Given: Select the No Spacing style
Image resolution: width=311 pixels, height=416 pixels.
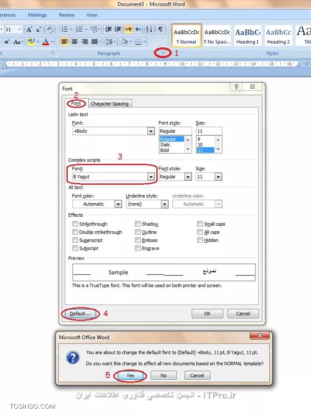Looking at the screenshot, I should coord(217,35).
